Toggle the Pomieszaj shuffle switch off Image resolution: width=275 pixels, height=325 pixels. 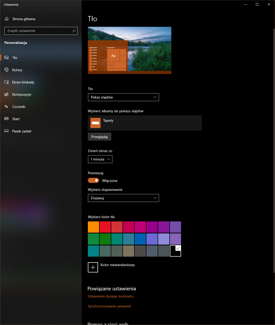click(x=93, y=180)
